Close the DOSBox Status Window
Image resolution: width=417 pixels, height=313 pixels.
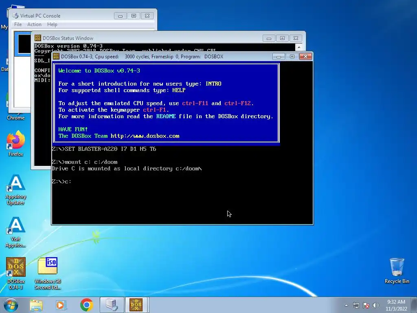pyautogui.click(x=296, y=38)
